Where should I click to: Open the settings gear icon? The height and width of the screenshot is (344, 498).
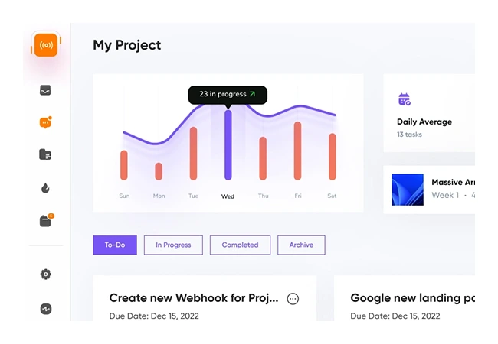(46, 274)
